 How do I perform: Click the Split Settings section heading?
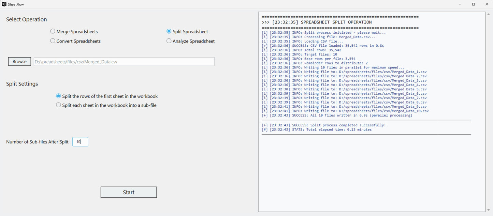point(22,83)
